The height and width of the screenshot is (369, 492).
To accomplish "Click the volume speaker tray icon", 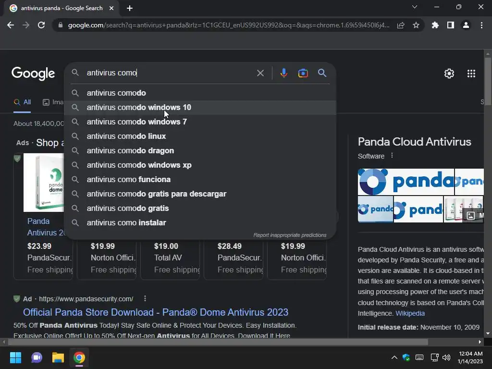I will pyautogui.click(x=446, y=357).
